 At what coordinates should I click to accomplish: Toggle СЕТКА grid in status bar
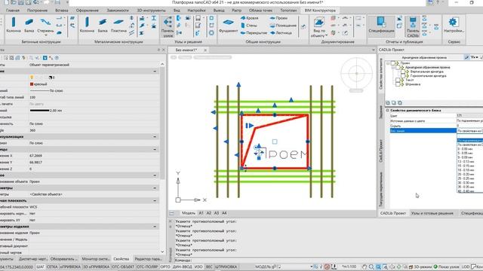tap(52, 266)
